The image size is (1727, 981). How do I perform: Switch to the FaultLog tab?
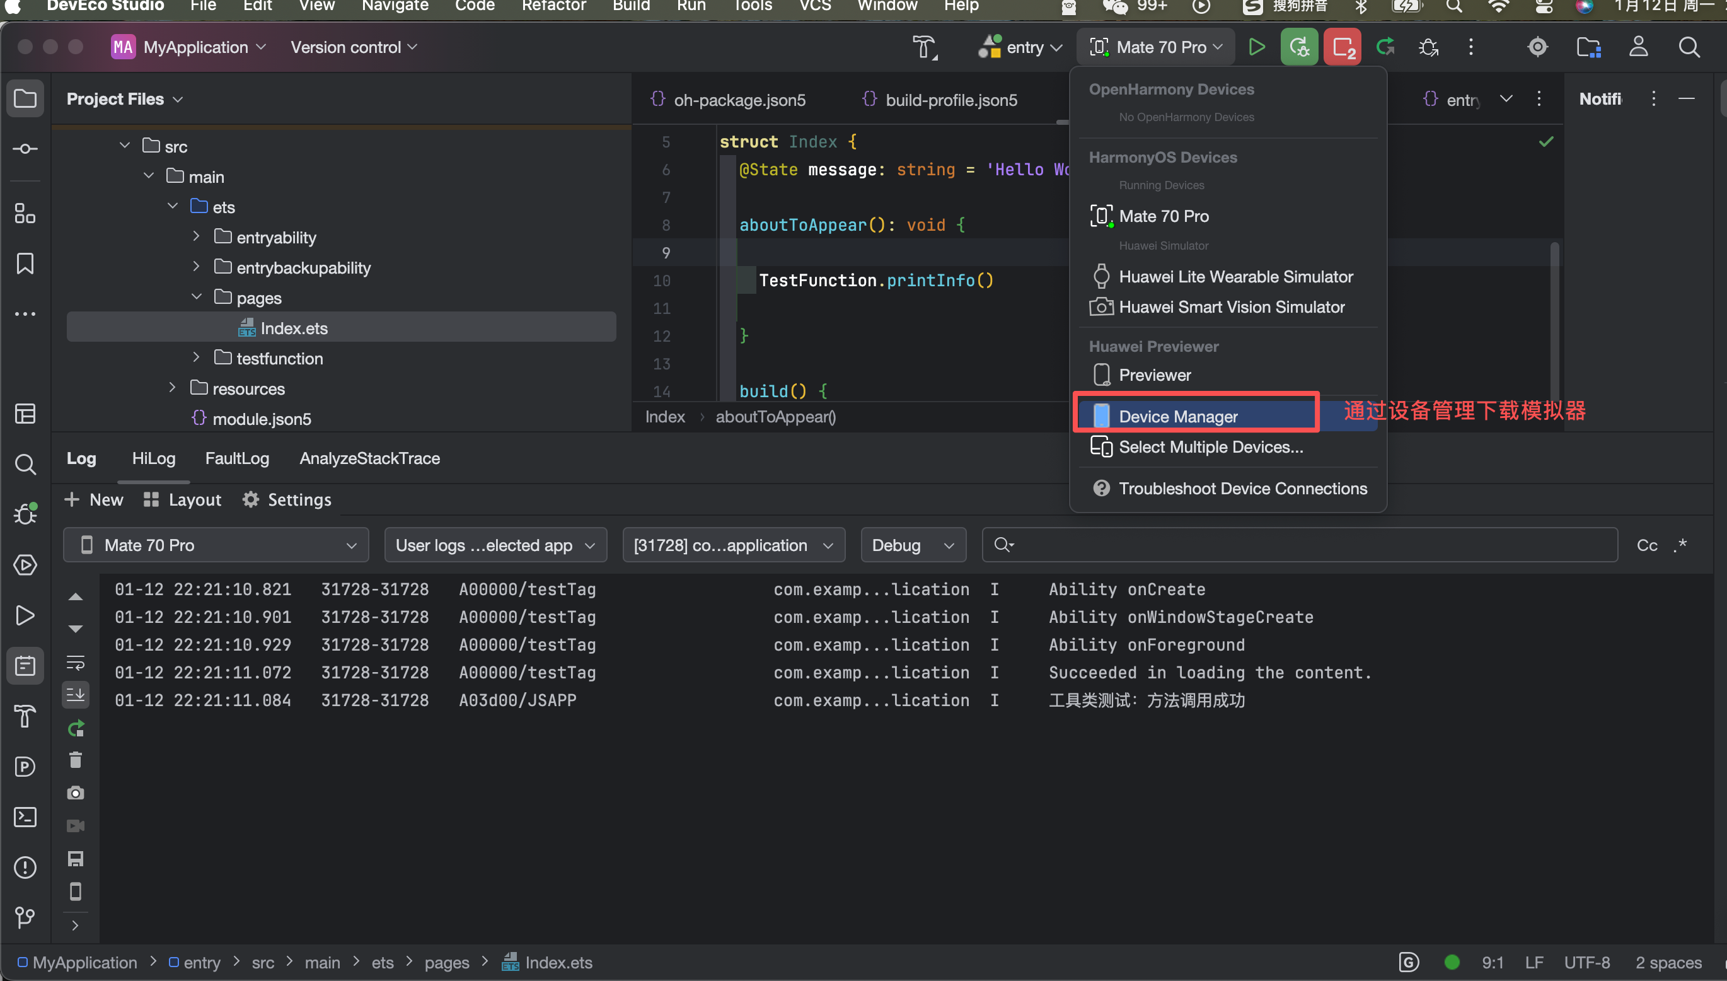click(x=237, y=458)
